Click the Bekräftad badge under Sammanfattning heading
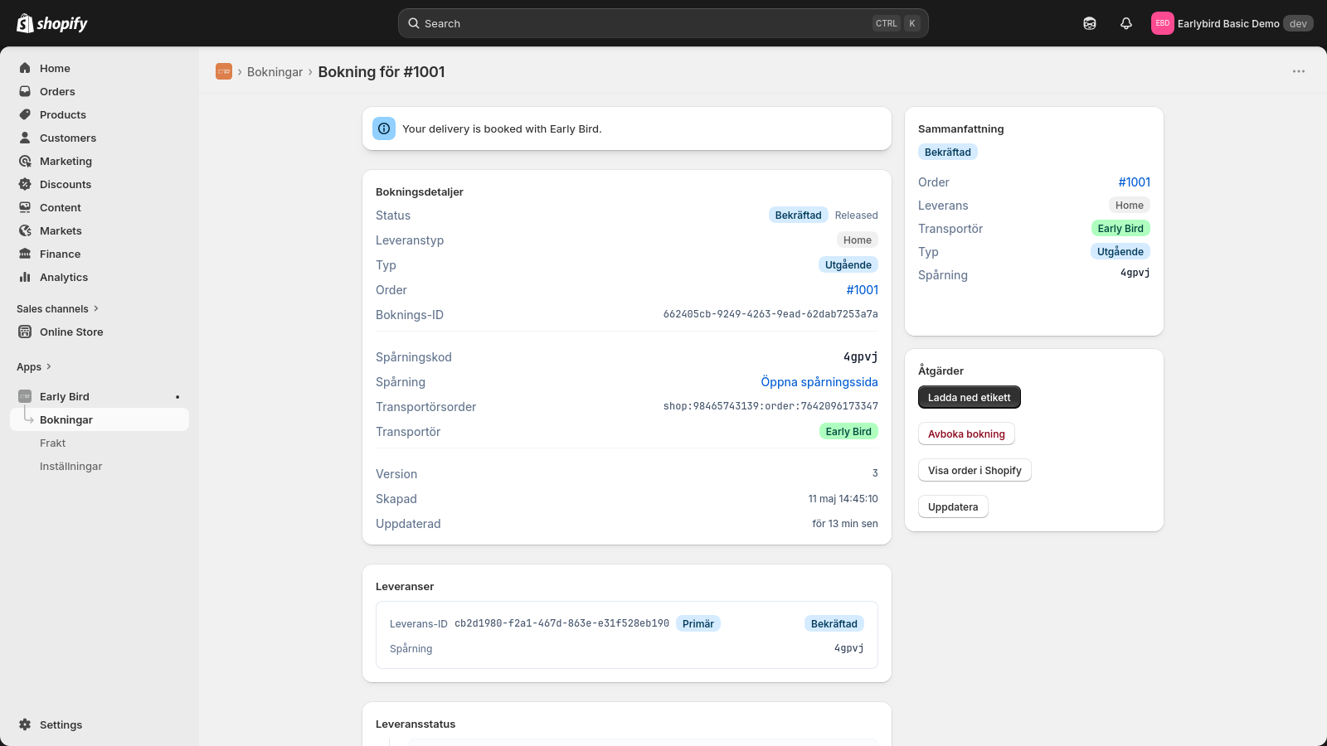 tap(948, 152)
